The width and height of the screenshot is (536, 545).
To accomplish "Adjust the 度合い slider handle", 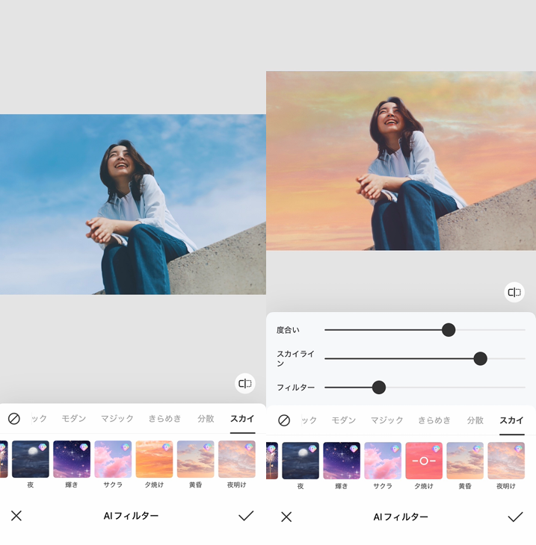I will [x=449, y=330].
